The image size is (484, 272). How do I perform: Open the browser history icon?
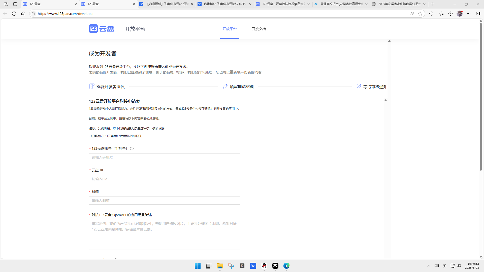[450, 14]
